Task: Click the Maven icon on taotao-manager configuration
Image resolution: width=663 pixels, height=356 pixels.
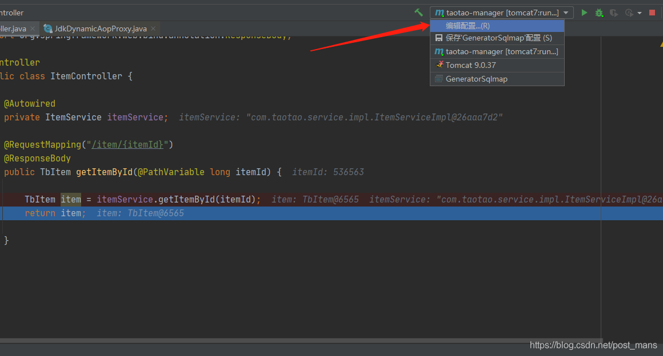Action: pyautogui.click(x=440, y=51)
